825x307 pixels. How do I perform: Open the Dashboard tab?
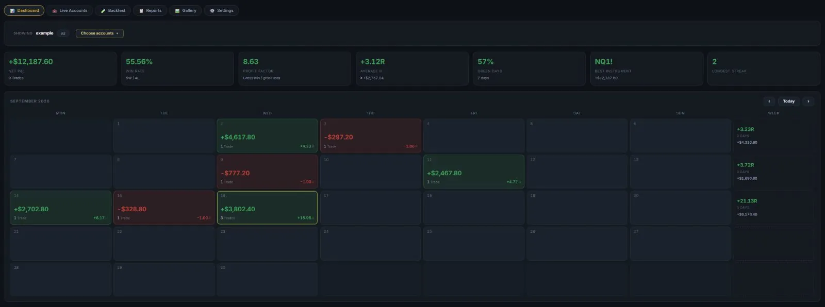[x=24, y=10]
